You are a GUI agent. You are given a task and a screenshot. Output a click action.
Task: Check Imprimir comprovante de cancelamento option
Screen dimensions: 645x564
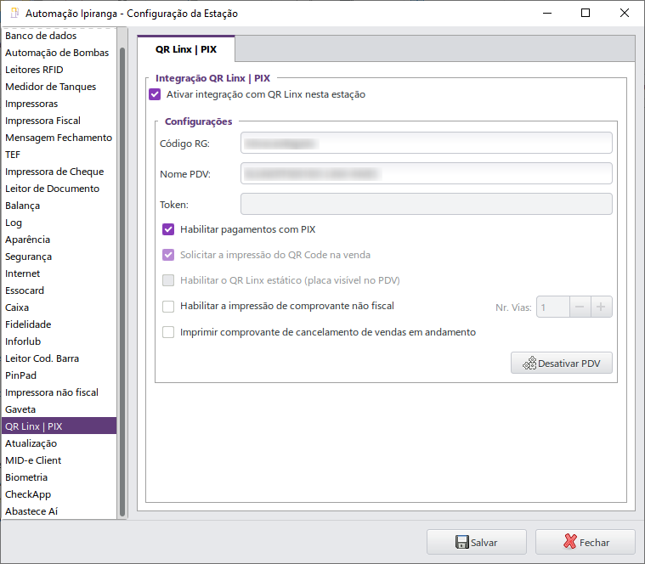168,332
